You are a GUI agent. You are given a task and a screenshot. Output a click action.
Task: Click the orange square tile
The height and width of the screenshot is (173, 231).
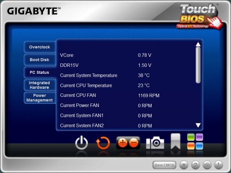pos(191,146)
